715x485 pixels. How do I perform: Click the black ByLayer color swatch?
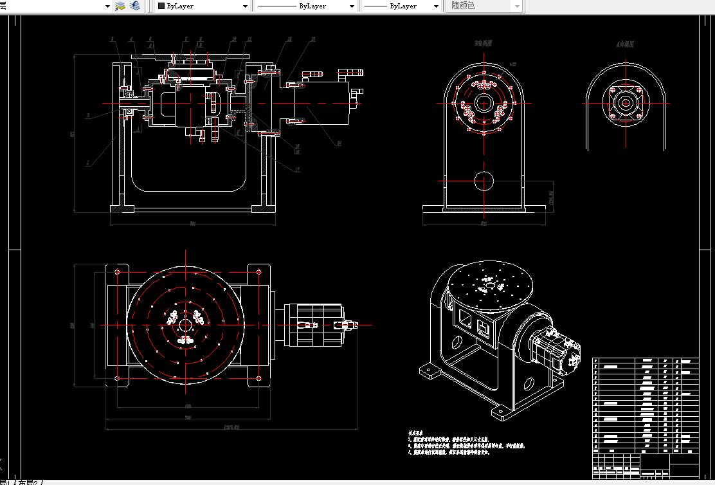tap(161, 6)
